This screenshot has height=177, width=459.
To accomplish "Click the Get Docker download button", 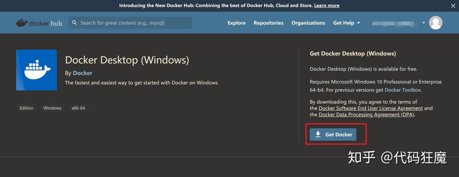I will 333,135.
